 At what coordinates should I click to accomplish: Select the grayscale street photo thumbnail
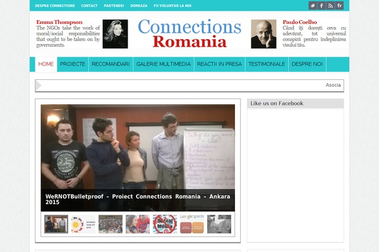click(x=219, y=224)
